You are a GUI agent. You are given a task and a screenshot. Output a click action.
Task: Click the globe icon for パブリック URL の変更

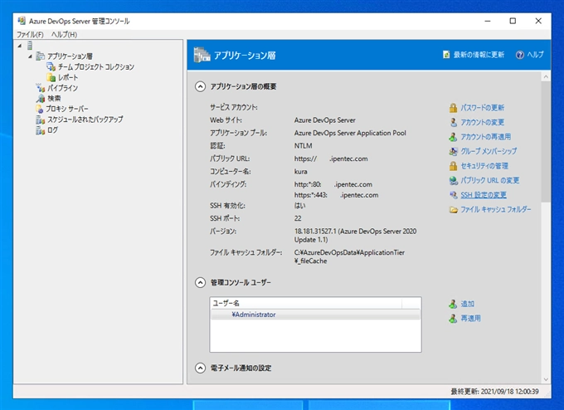[x=453, y=180]
